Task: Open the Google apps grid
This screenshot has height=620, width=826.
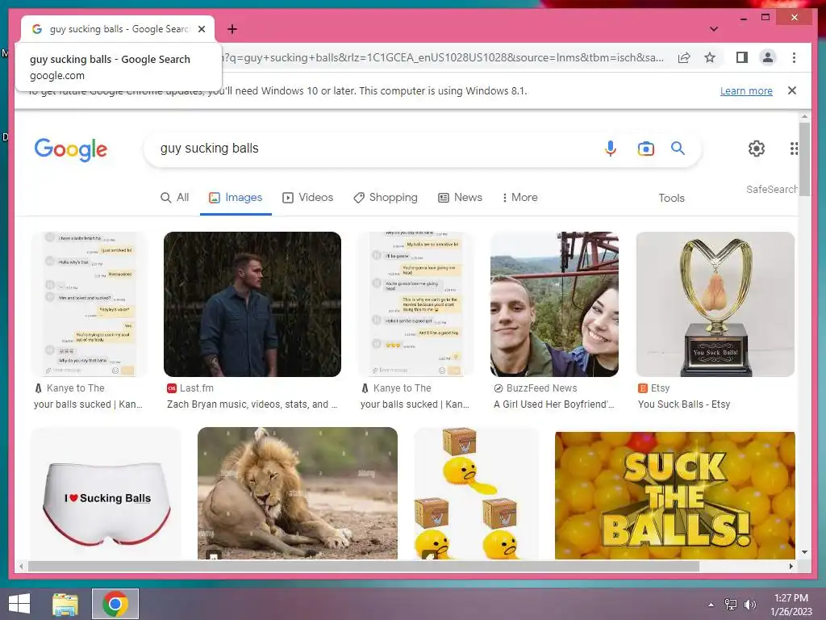Action: (x=794, y=149)
